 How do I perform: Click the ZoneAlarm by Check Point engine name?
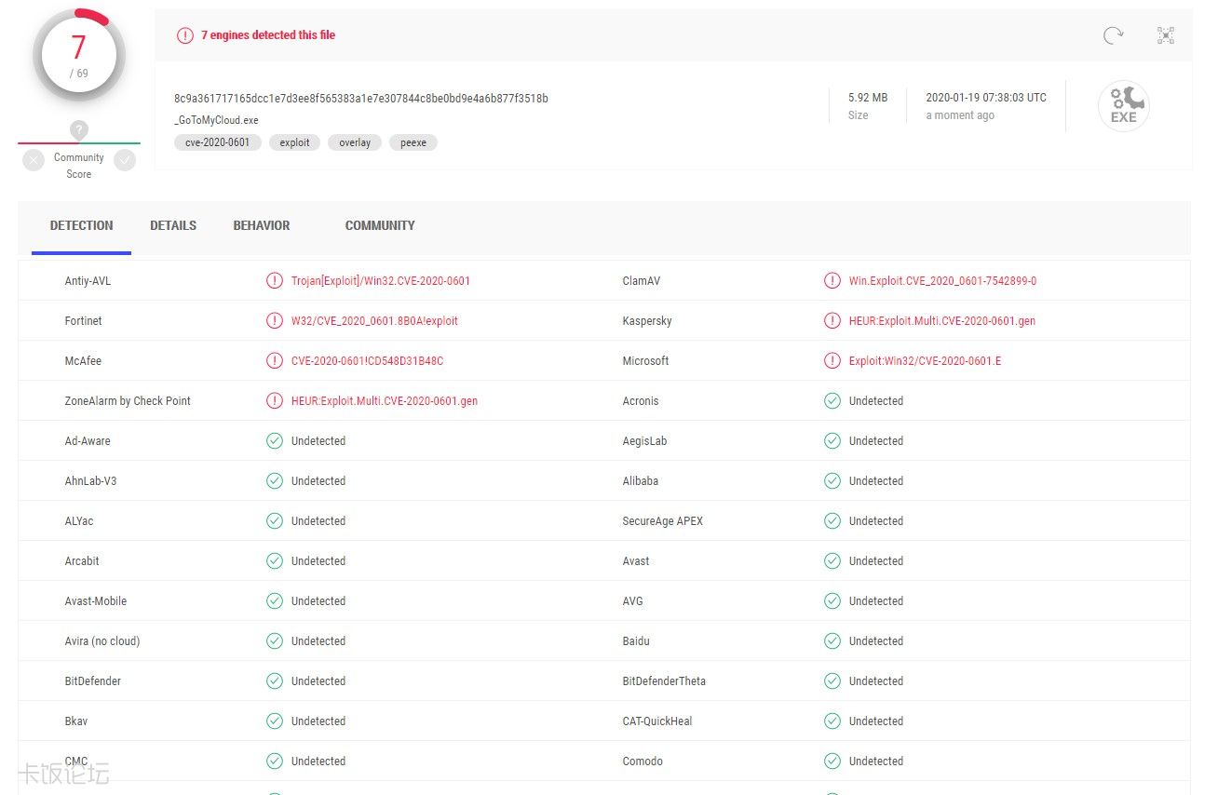click(128, 400)
